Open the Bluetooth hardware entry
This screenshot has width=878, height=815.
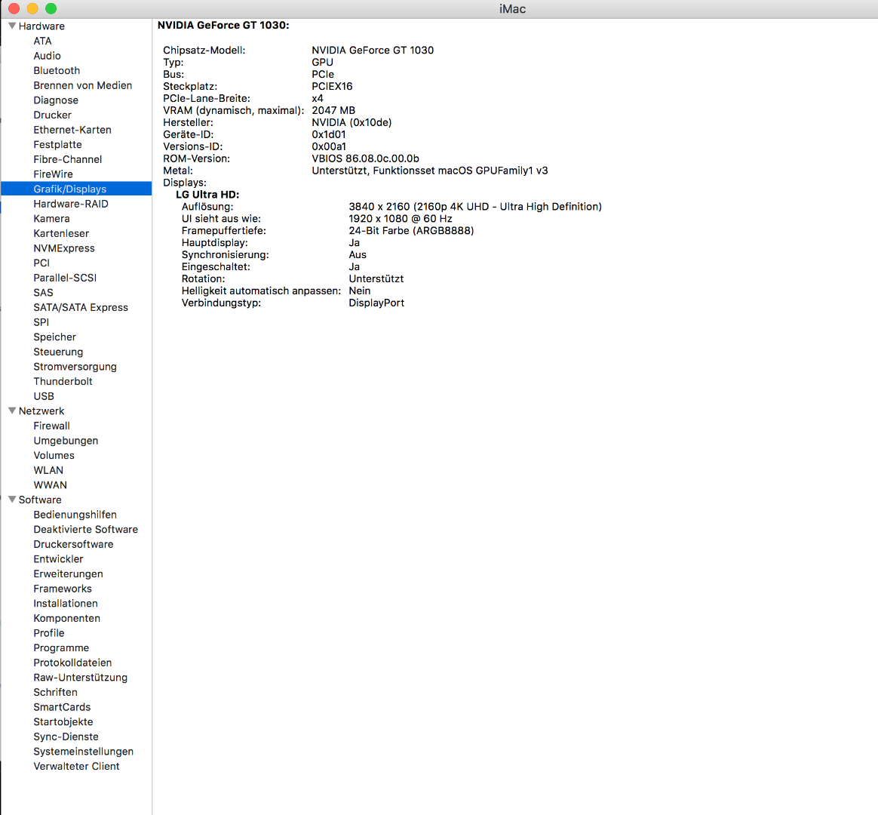point(57,71)
